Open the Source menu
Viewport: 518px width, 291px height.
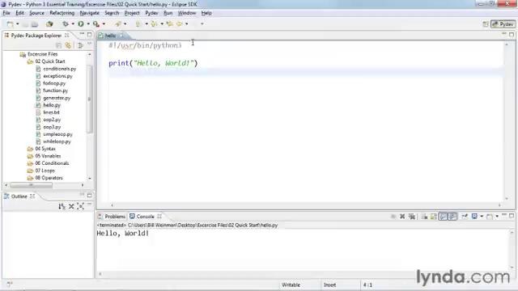(36, 13)
